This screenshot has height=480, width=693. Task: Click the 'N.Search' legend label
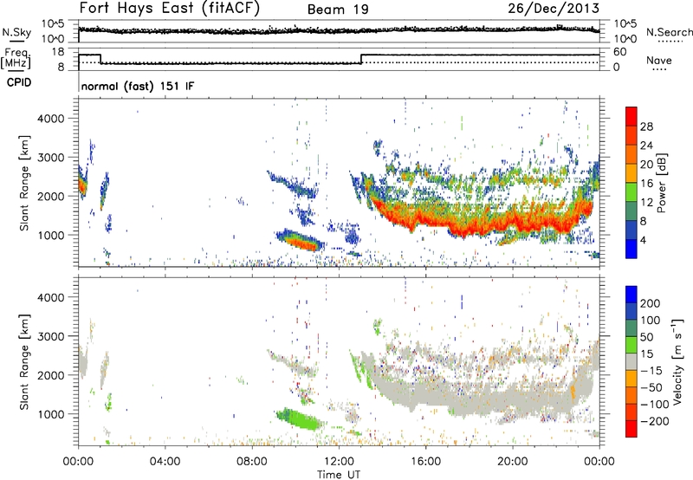coord(669,32)
